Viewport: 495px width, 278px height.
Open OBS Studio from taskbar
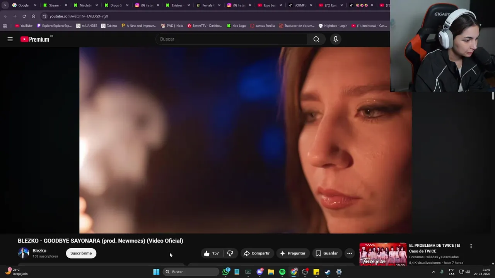click(x=305, y=272)
